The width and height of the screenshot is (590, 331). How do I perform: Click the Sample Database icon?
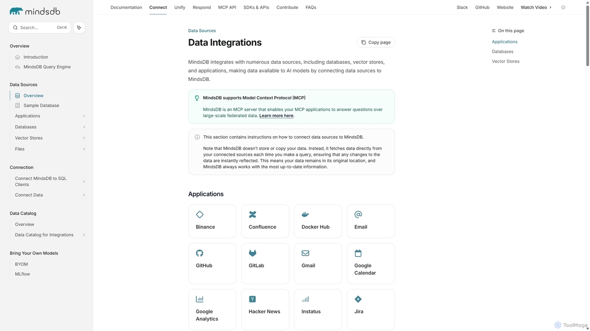(18, 106)
